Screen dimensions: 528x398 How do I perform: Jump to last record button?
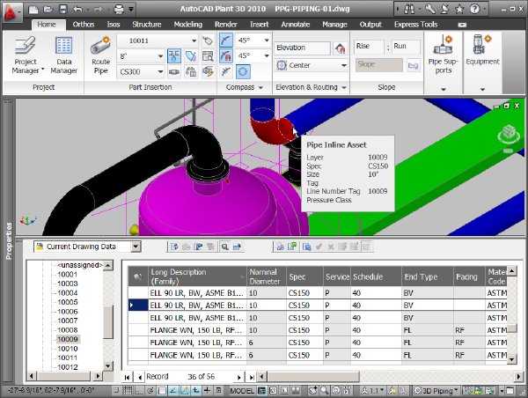coord(252,377)
